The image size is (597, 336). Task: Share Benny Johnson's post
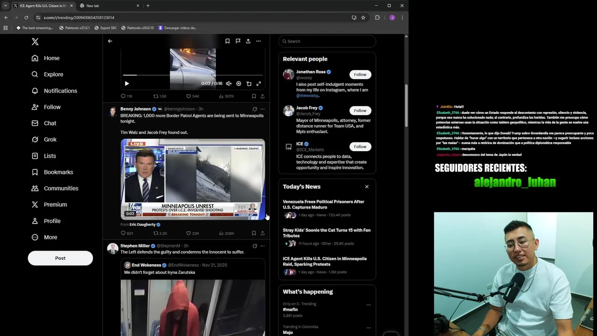click(x=263, y=233)
